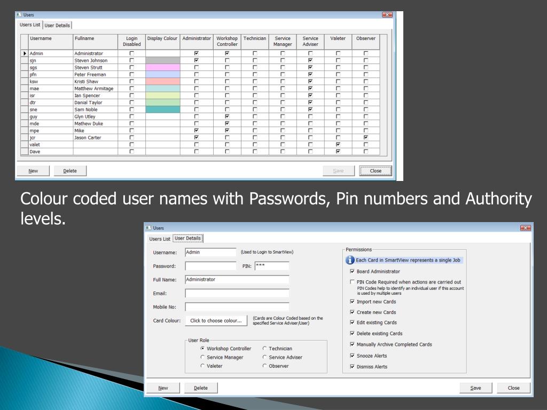
Task: Enable PIN Code Required when actions are carried out
Action: click(352, 282)
